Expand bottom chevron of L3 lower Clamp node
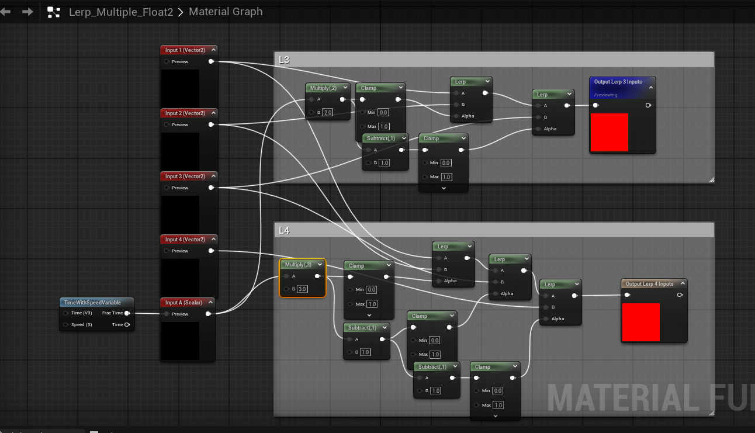Viewport: 755px width, 433px height. click(444, 188)
